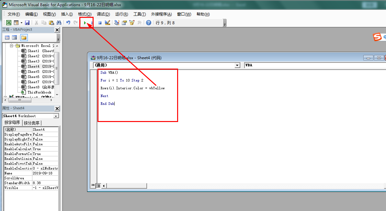Select Sheet3 in project tree
The width and height of the screenshot is (386, 211).
pos(38,61)
